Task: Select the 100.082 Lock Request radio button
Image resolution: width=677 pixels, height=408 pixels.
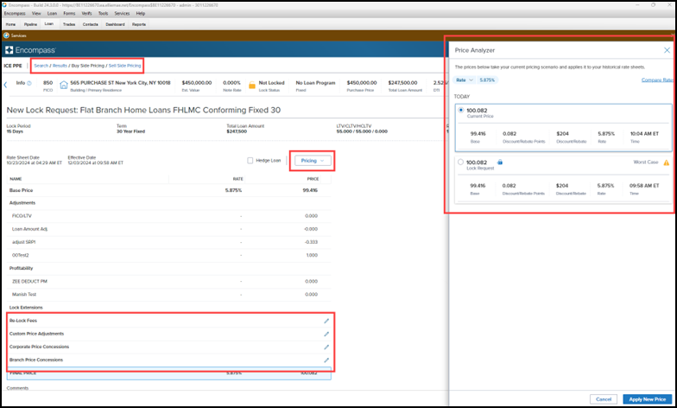Action: tap(461, 163)
